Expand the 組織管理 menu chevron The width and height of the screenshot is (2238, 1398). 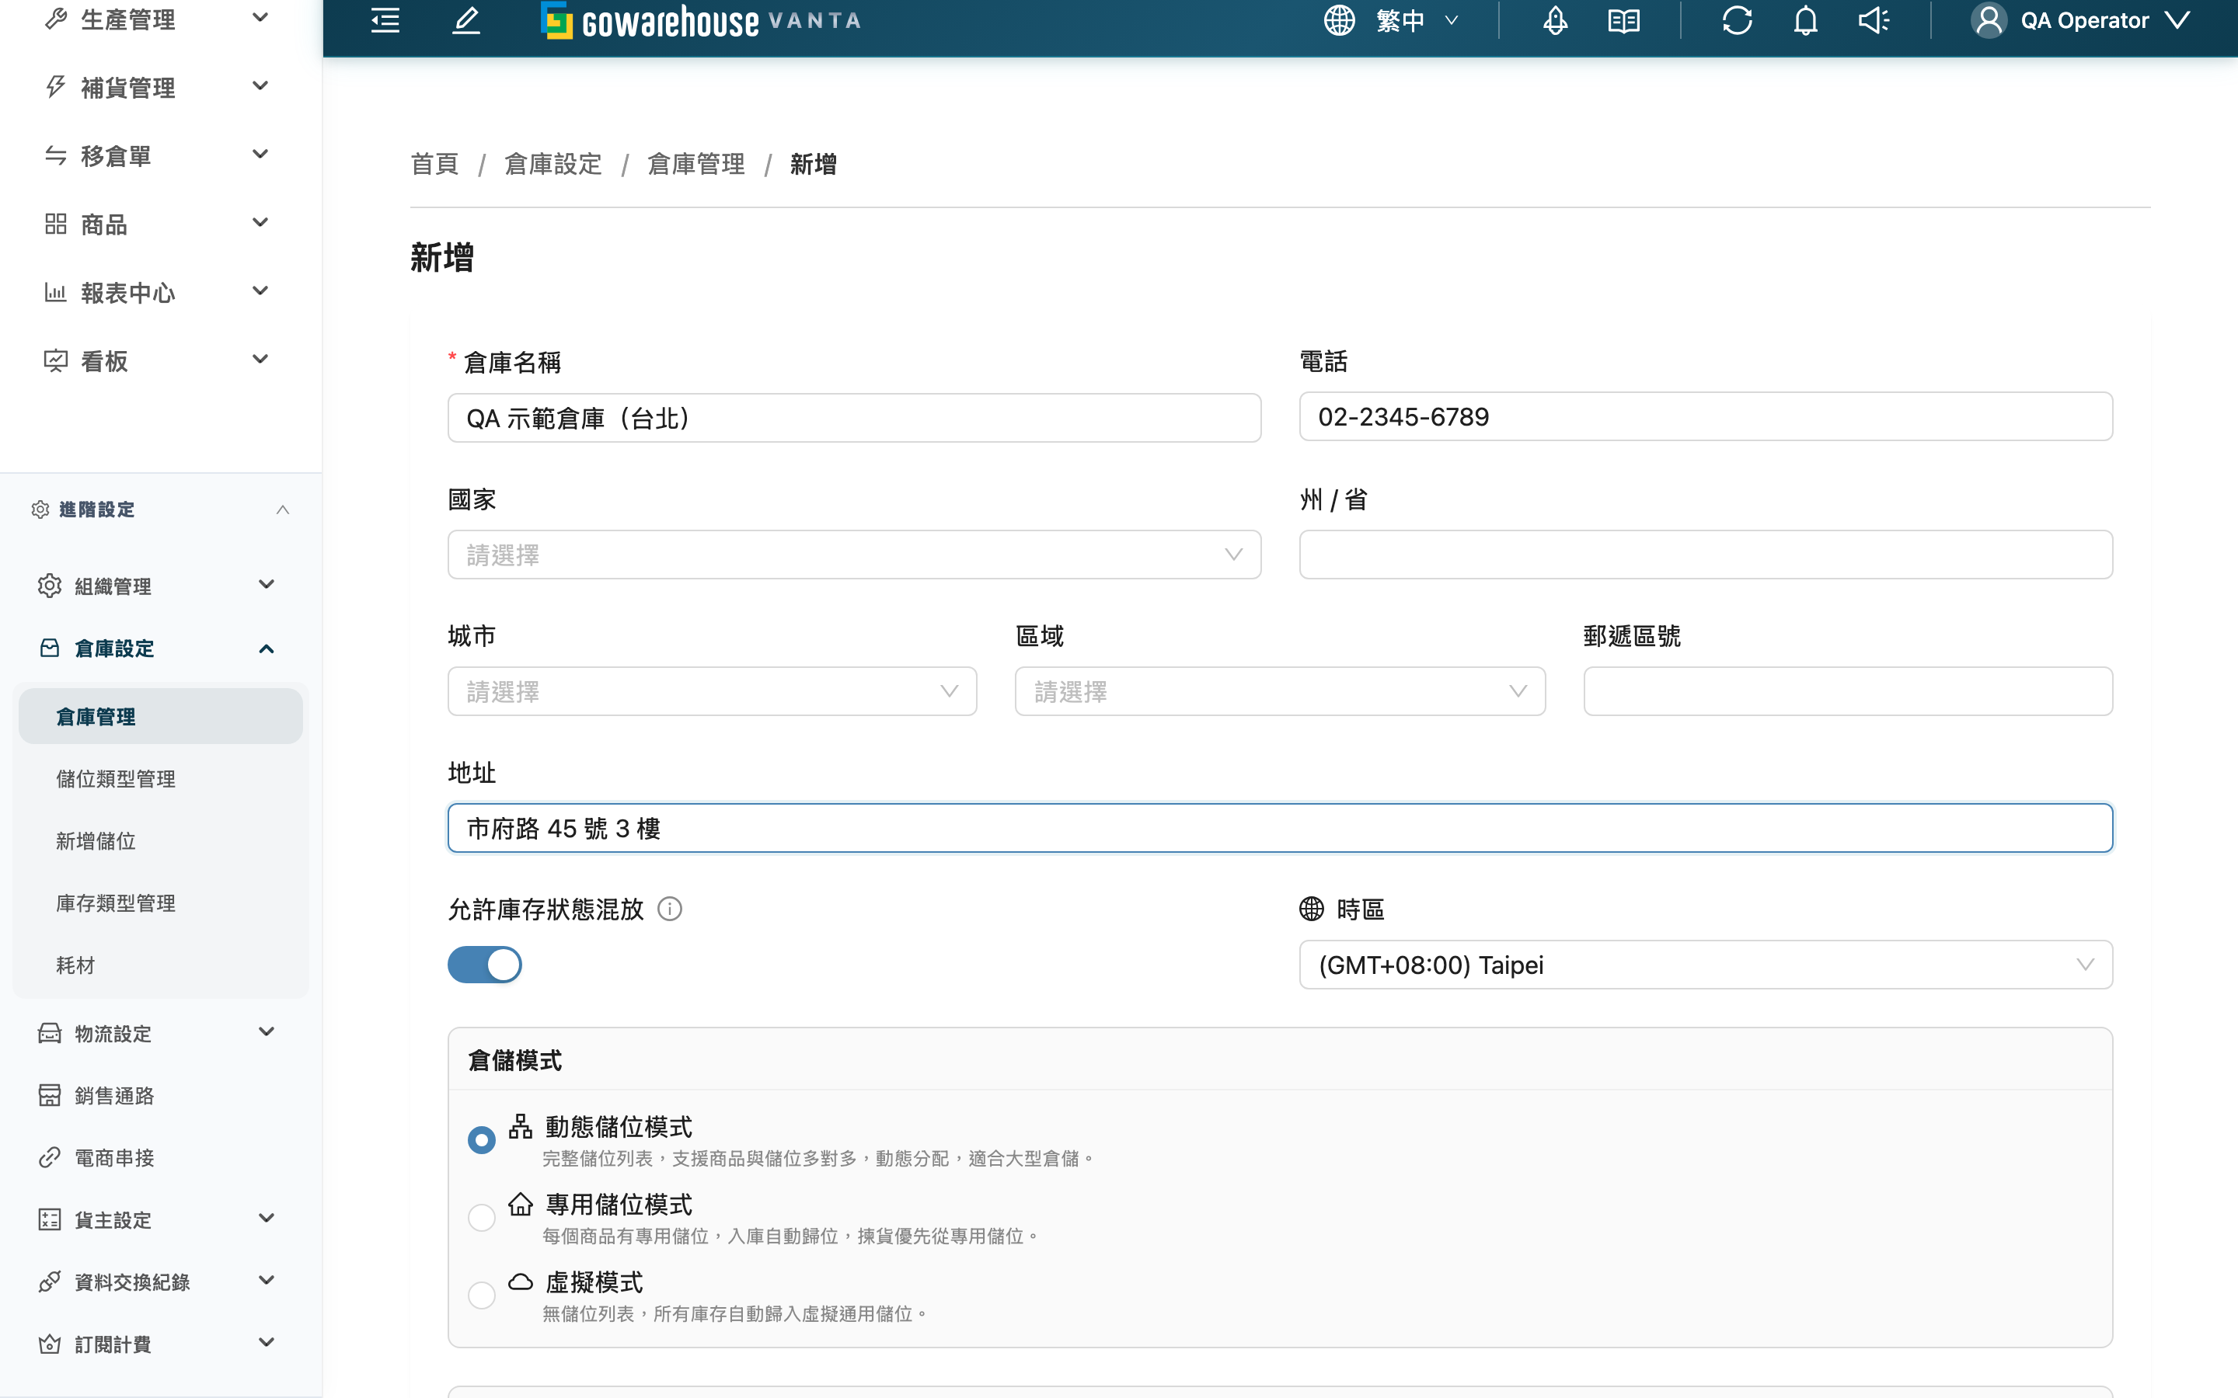267,584
